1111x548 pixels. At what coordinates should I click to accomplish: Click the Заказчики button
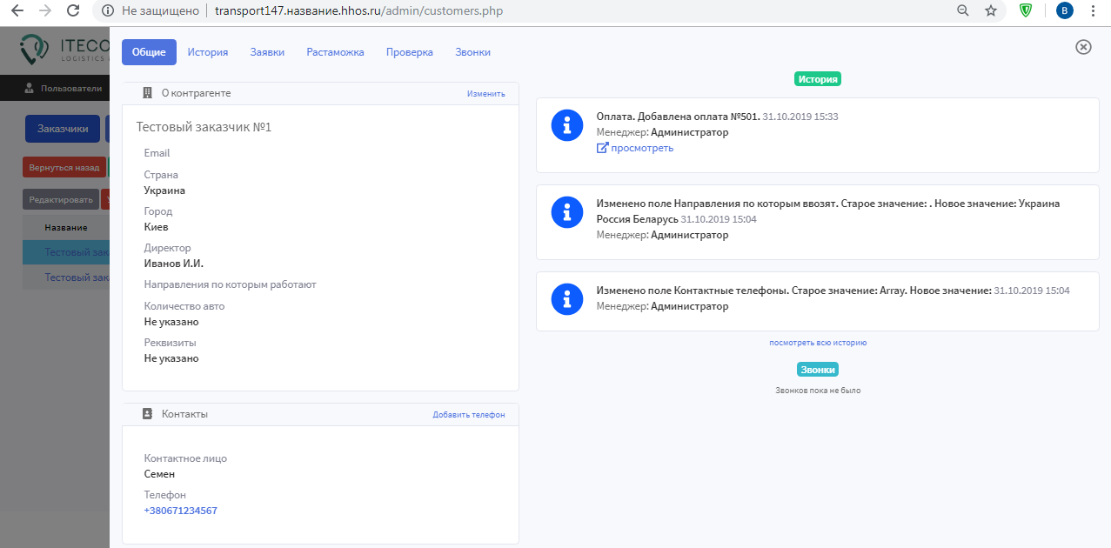(x=63, y=129)
